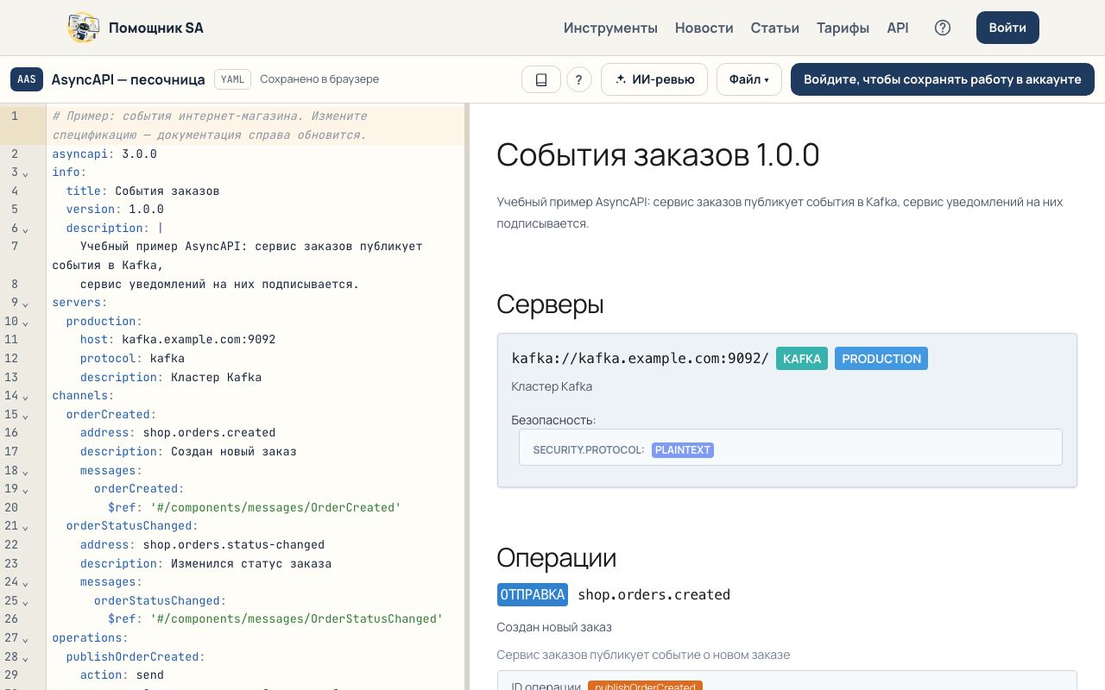Viewport: 1105px width, 690px height.
Task: Click the publishOrderCreated operation ID tag
Action: pyautogui.click(x=645, y=687)
